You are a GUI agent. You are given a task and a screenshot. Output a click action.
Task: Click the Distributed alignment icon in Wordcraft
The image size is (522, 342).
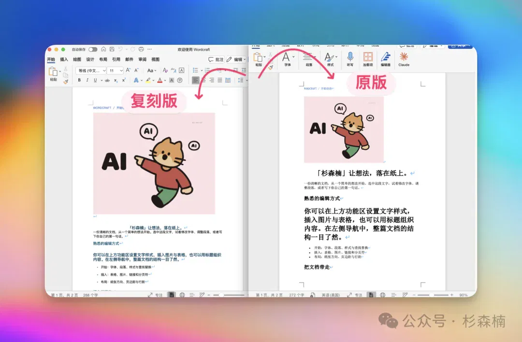228,80
